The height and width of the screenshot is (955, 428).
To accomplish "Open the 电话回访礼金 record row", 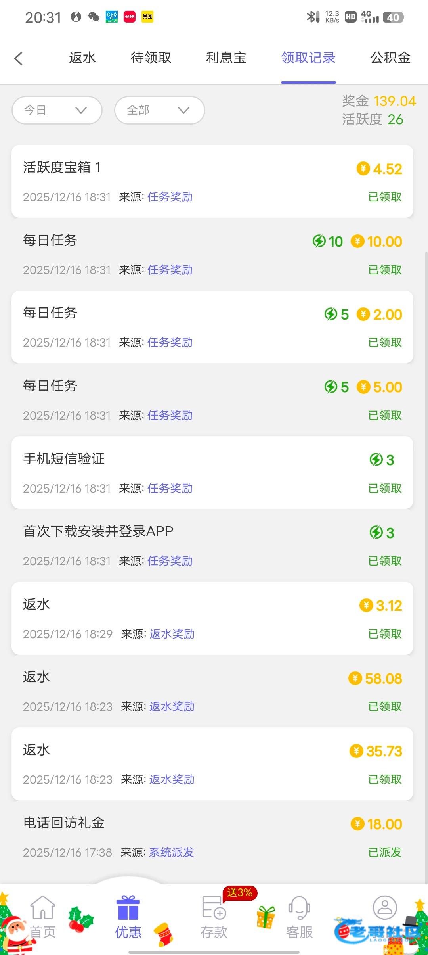I will click(212, 837).
